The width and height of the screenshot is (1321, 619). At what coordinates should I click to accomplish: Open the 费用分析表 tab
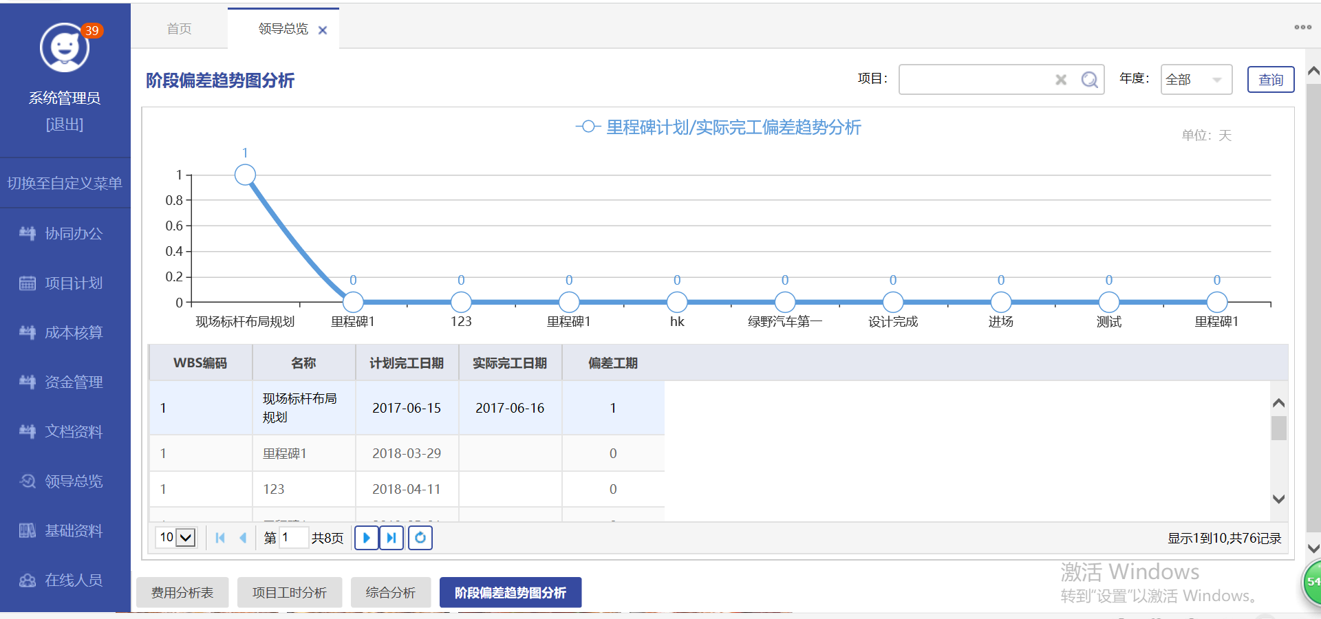coord(182,593)
